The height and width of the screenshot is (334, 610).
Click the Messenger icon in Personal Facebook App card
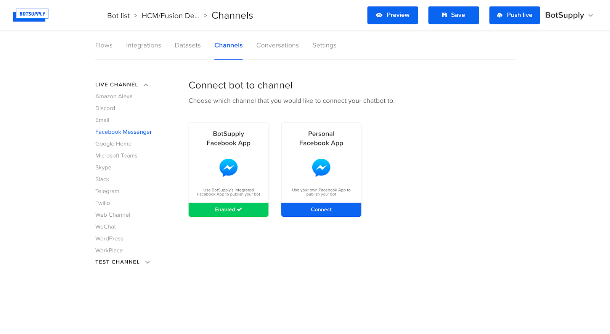tap(321, 168)
